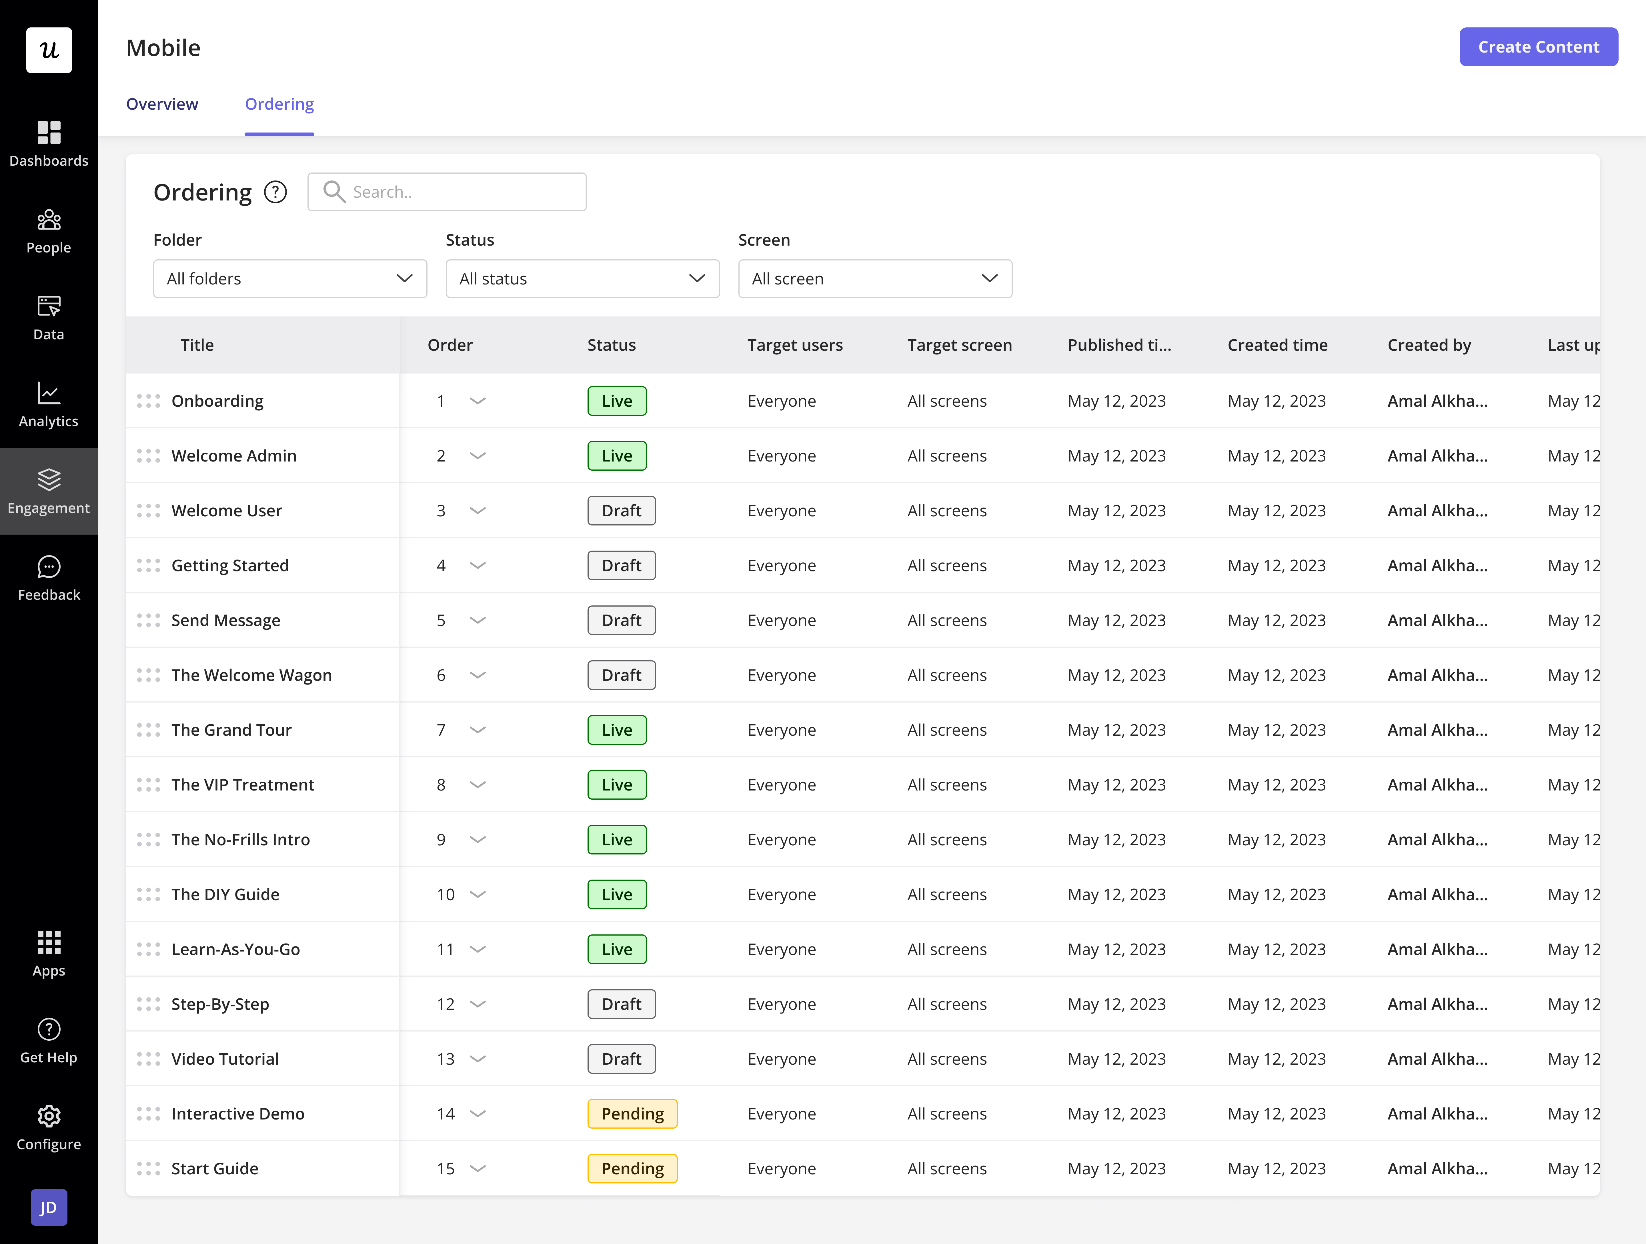
Task: Open the Data section
Action: tap(49, 318)
